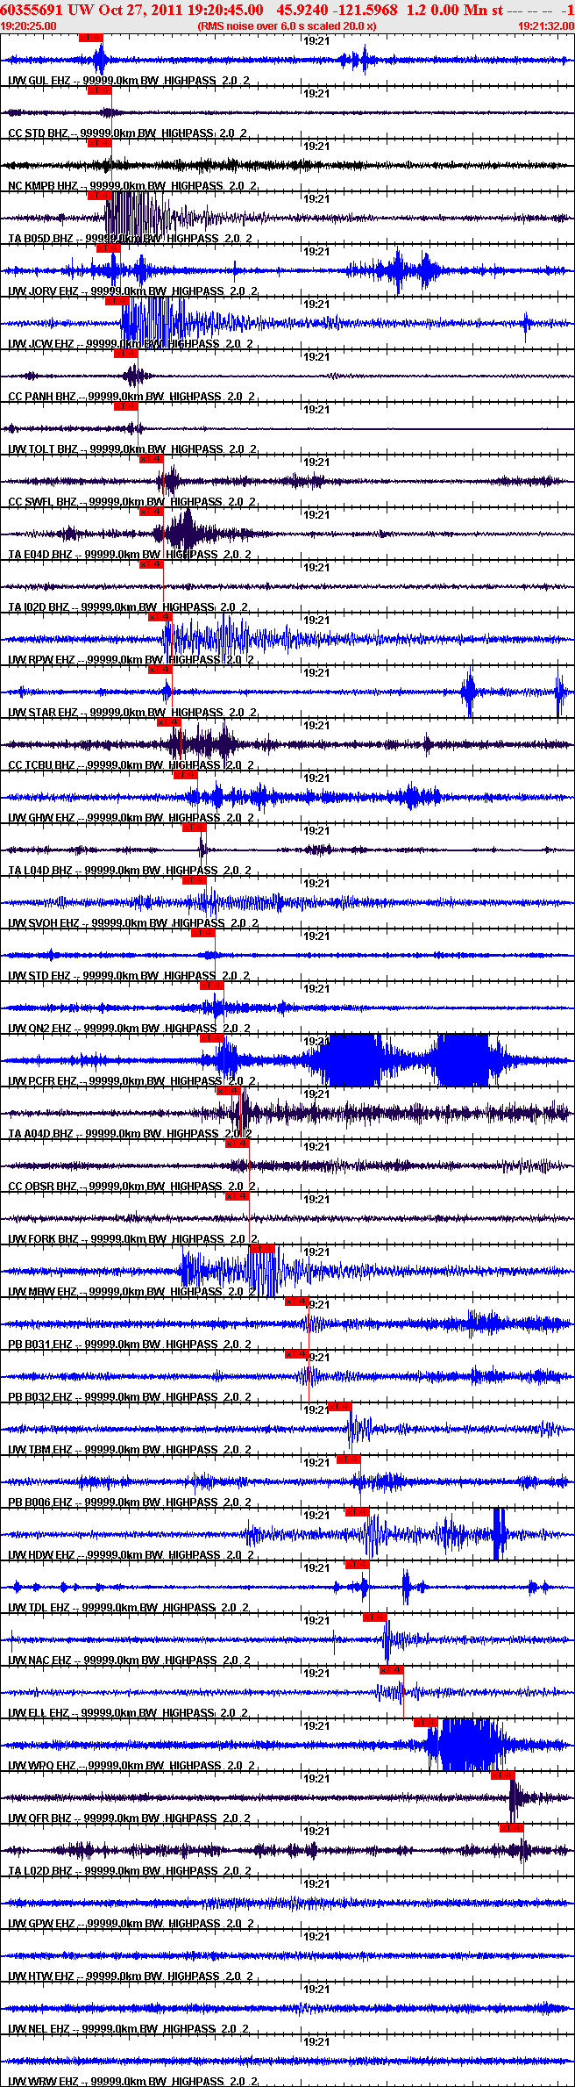Click the red pick flag above UW MBW trace
The height and width of the screenshot is (2087, 575).
pyautogui.click(x=263, y=1249)
